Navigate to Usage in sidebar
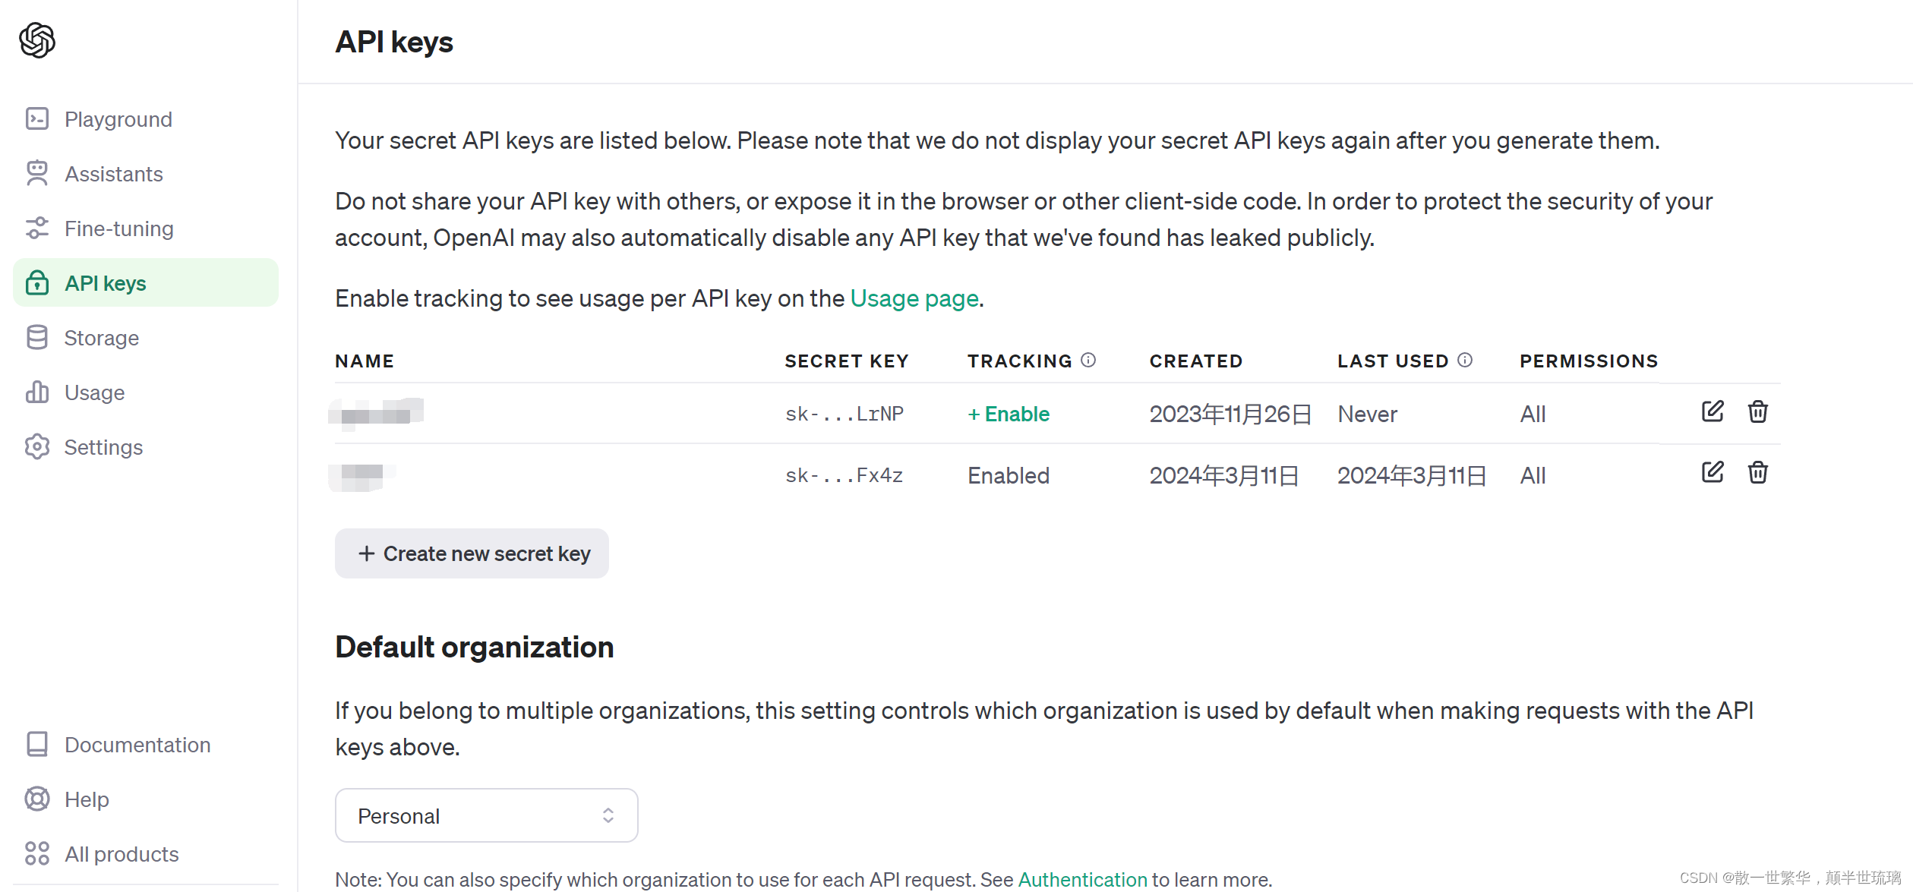The width and height of the screenshot is (1913, 892). click(x=146, y=392)
